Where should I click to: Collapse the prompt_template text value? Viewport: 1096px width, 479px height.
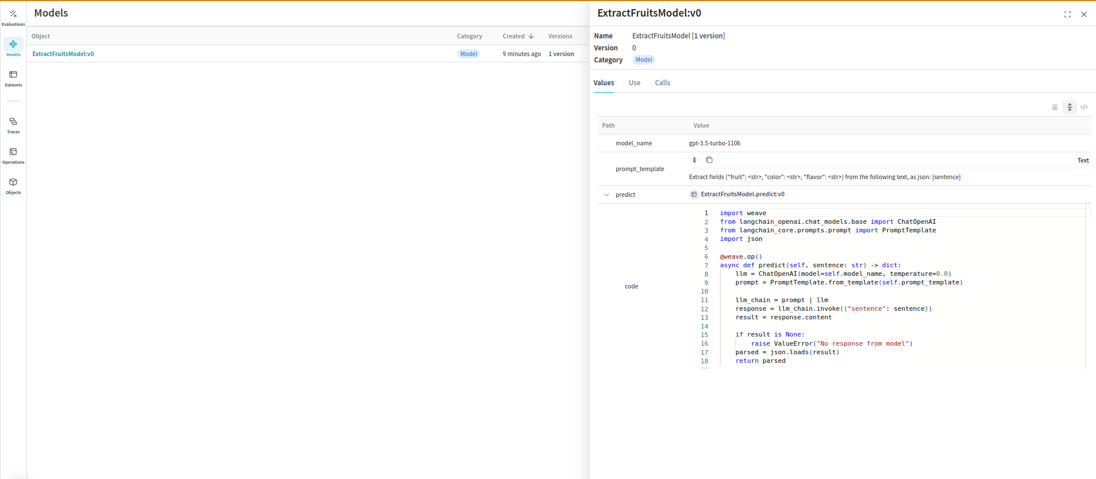click(x=694, y=160)
